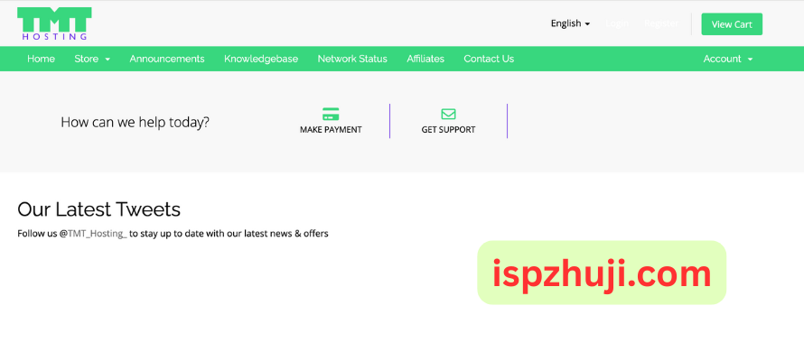804x361 pixels.
Task: Click the MAKE PAYMENT text link
Action: tap(331, 130)
